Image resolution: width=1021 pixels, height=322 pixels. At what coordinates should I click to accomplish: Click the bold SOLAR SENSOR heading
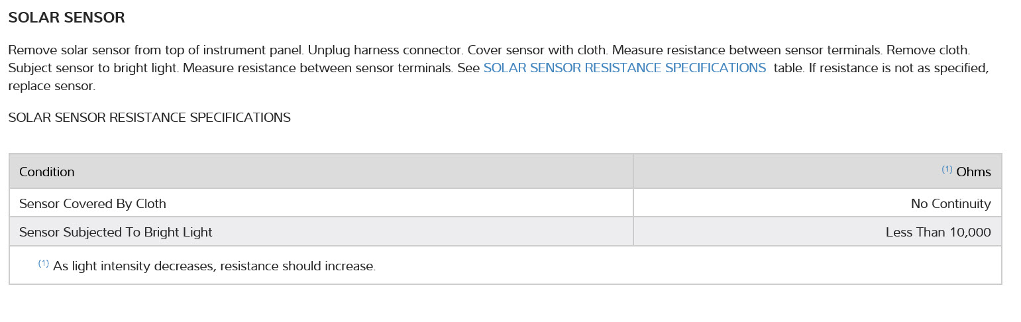coord(66,18)
